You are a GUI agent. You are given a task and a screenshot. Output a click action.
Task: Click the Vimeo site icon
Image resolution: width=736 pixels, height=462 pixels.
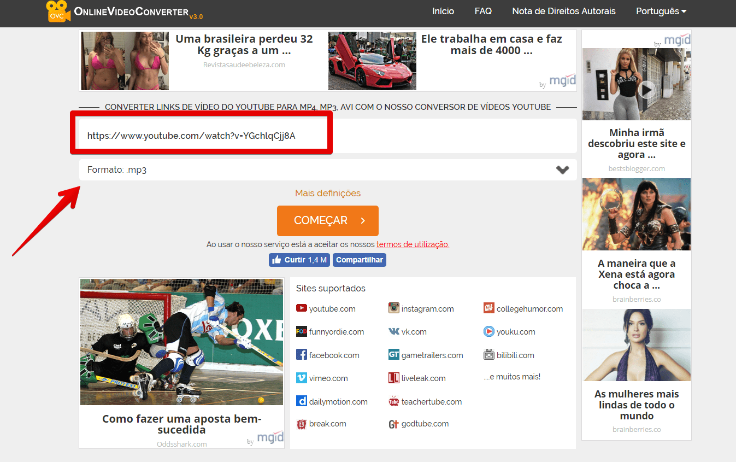point(302,378)
